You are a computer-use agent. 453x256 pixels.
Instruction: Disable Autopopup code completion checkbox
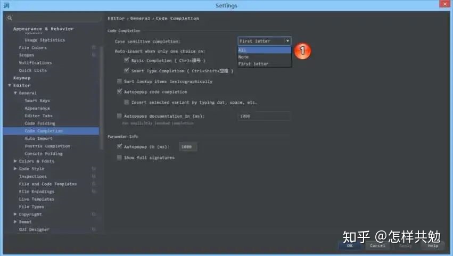[x=119, y=92]
